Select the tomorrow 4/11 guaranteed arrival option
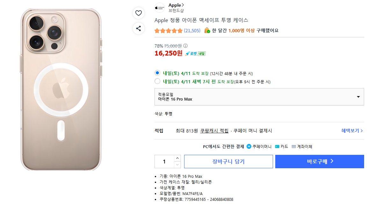This screenshot has height=204, width=367. point(157,73)
